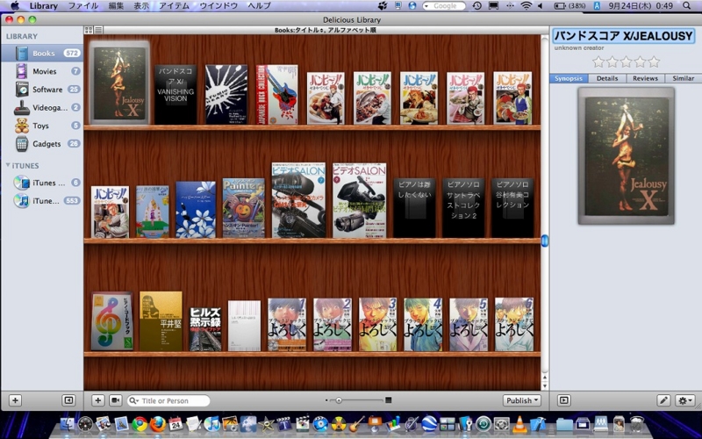Viewport: 702px width, 439px height.
Task: Open the ファイル menu
Action: point(83,6)
